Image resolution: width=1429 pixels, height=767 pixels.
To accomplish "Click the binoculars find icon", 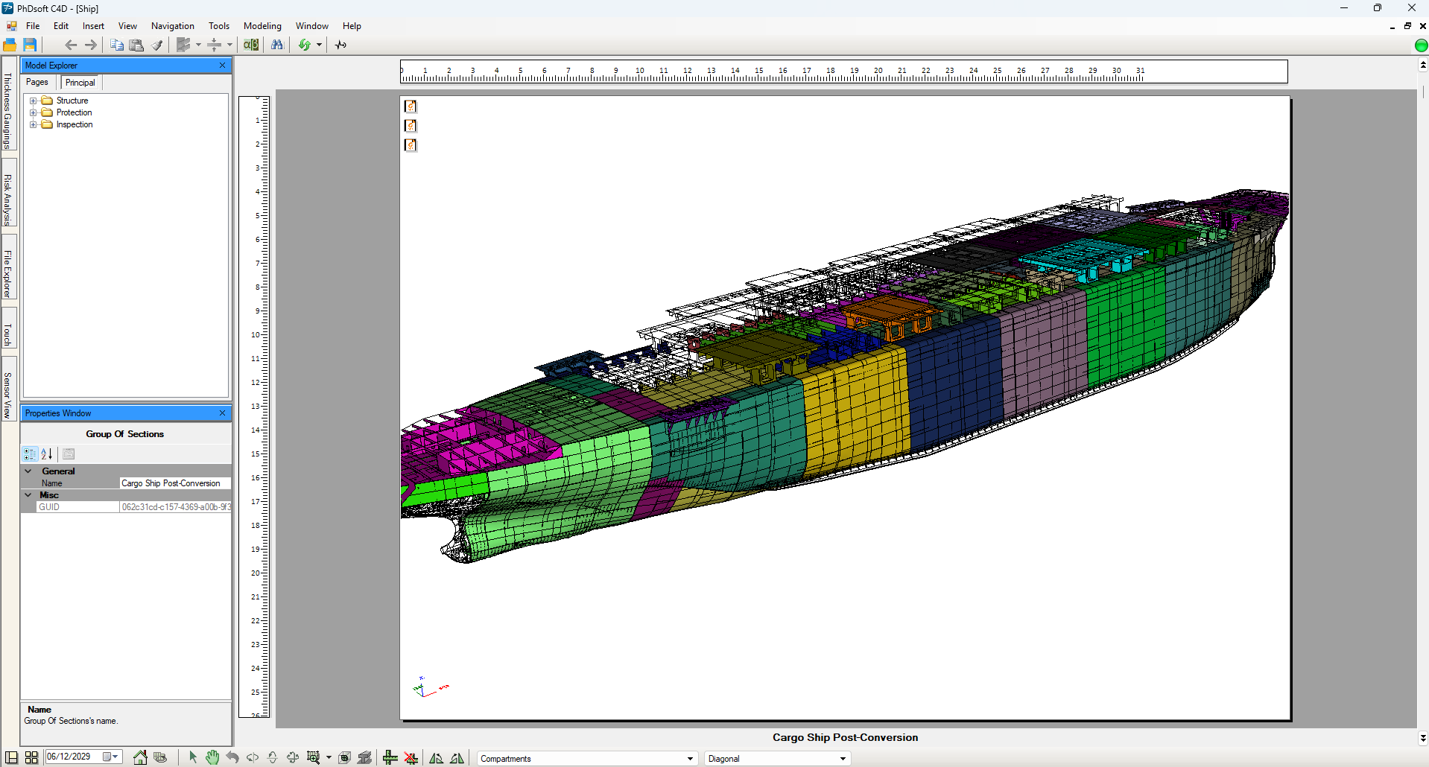I will (277, 45).
